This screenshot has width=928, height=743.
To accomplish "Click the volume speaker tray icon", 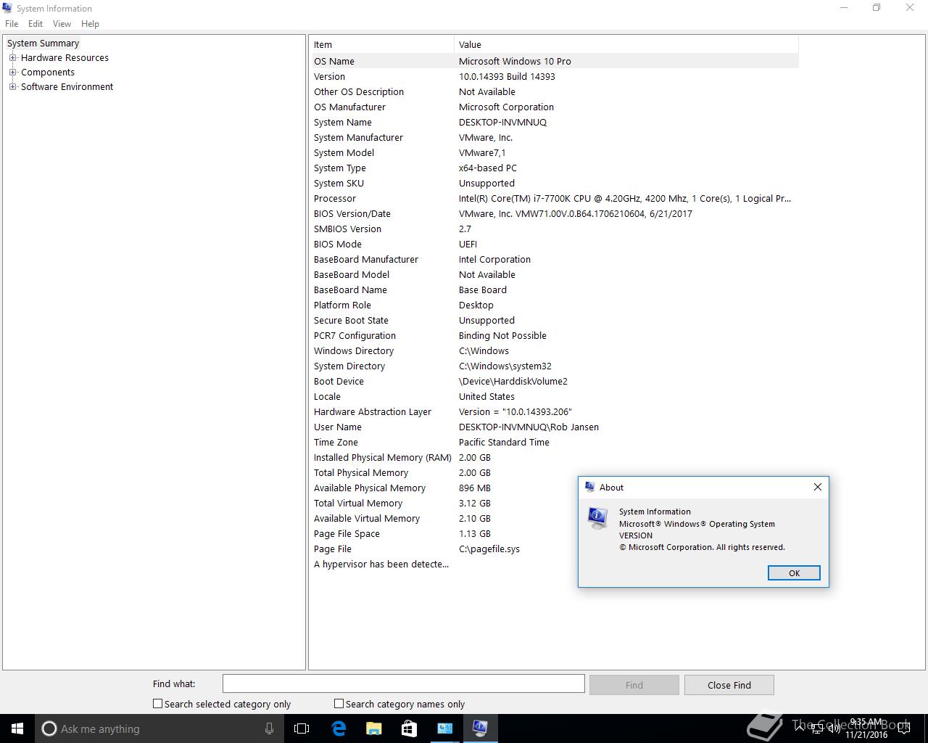I will (834, 728).
